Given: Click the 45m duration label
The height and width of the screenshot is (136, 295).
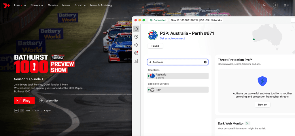Looking at the screenshot, I should [x=28, y=111].
